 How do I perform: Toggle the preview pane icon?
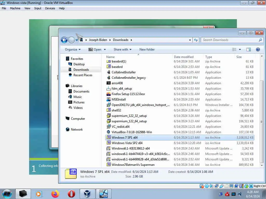point(248,49)
